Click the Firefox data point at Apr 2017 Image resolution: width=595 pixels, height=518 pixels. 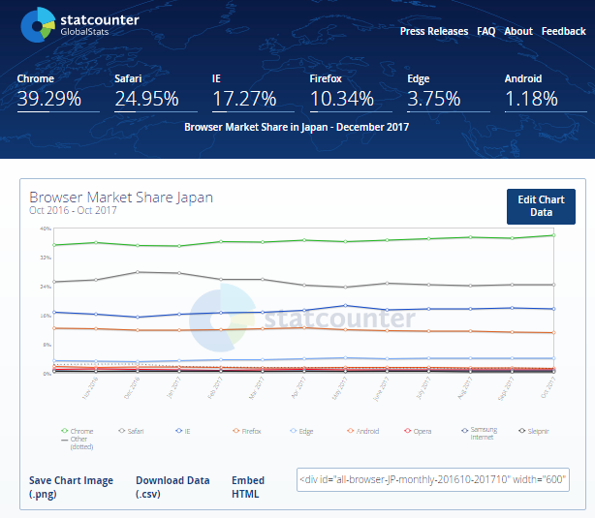coord(304,327)
